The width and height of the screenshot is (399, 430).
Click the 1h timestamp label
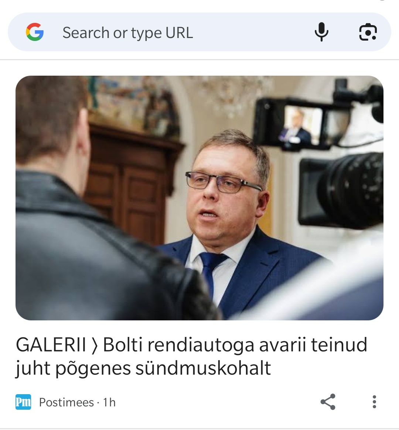click(x=109, y=402)
